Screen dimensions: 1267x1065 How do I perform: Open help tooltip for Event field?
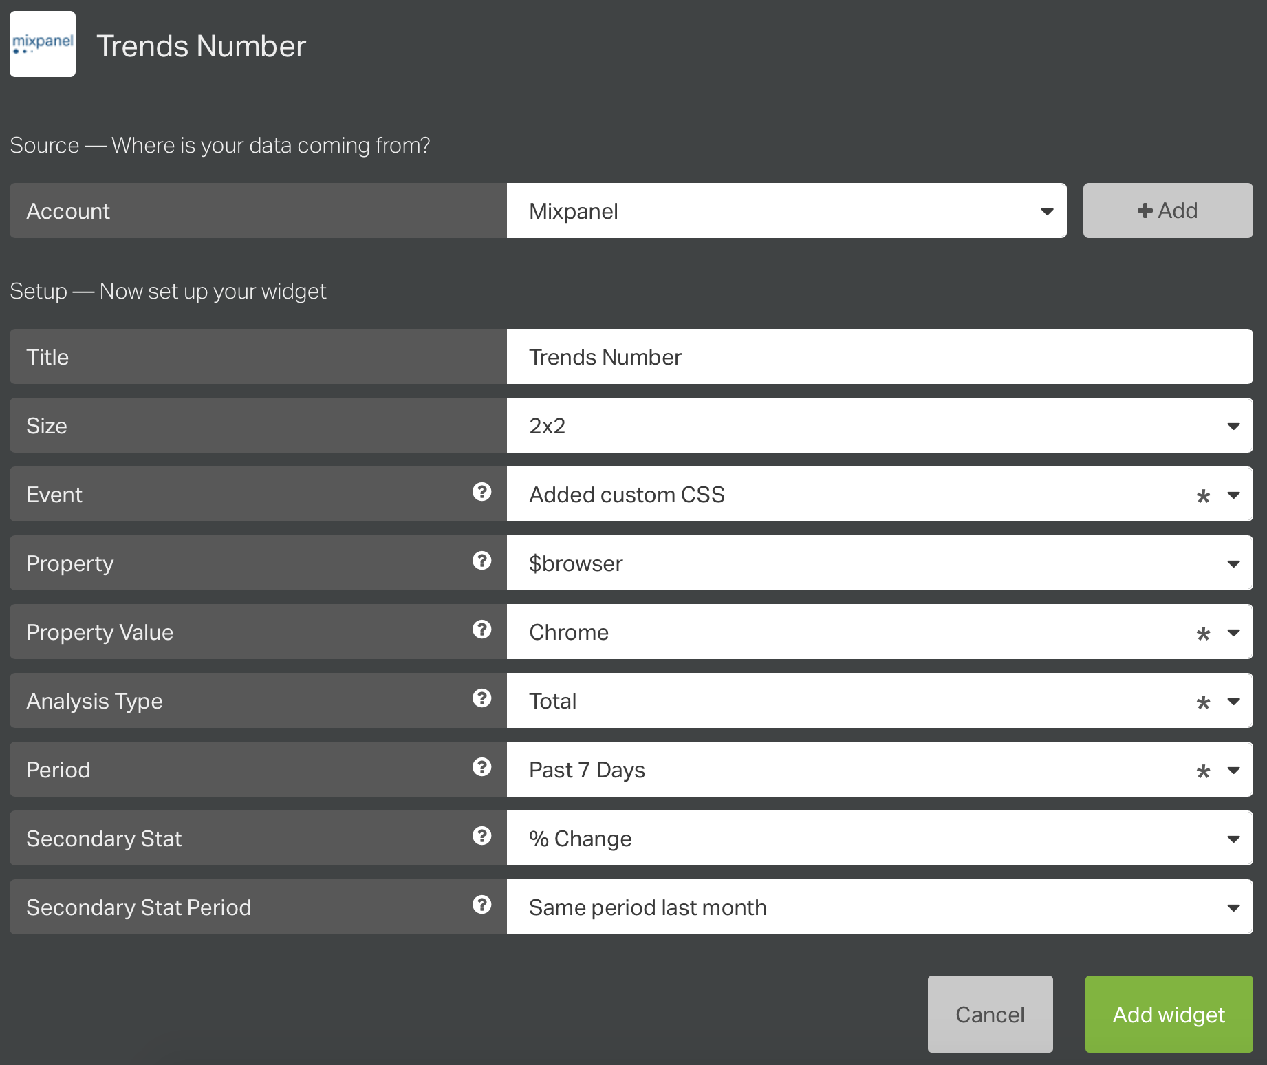tap(481, 492)
